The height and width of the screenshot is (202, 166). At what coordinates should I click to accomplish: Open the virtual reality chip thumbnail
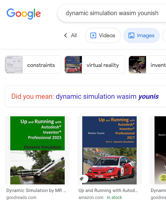coord(73,65)
